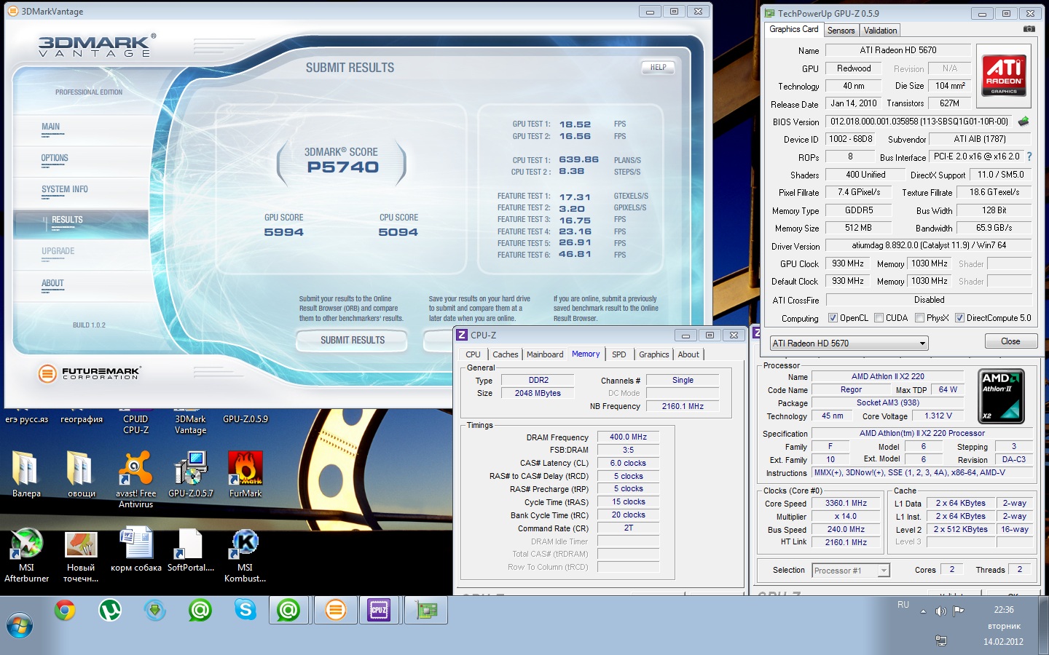Open MAIN section in 3DMark Vantage
The image size is (1049, 655).
click(51, 127)
